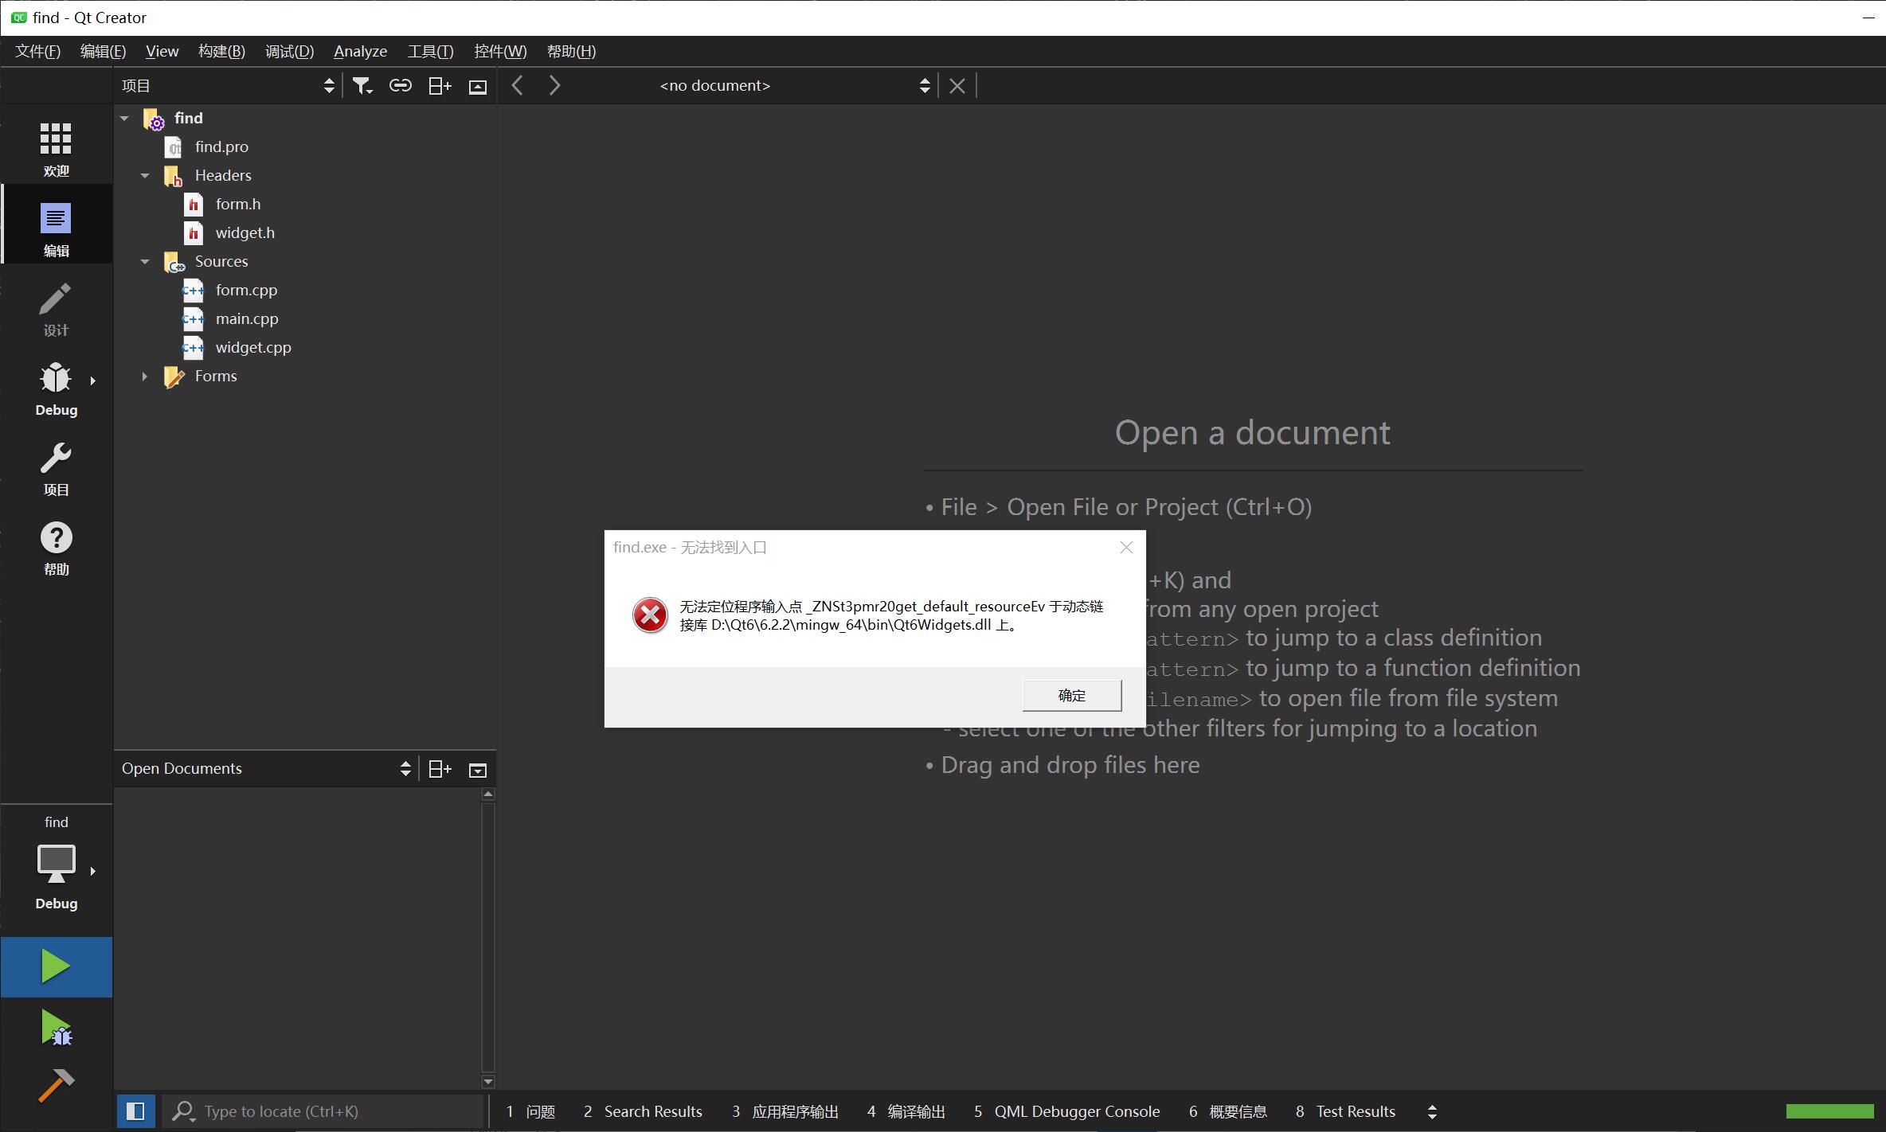Collapse the Headers folder in tree
Viewport: 1886px width, 1132px height.
[145, 175]
